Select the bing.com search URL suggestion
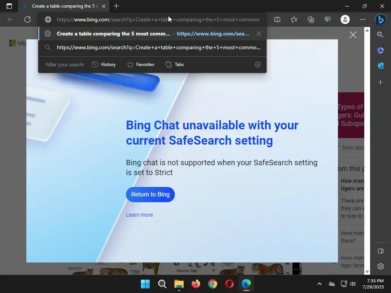 pyautogui.click(x=152, y=47)
